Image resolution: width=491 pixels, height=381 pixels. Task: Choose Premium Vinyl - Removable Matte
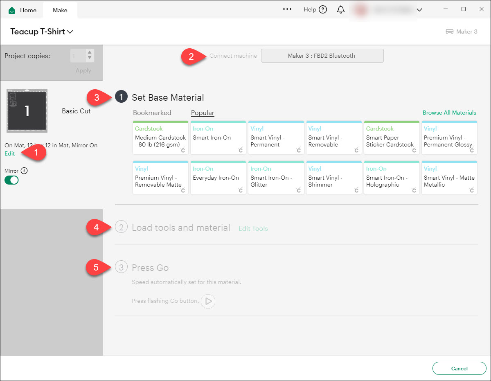[161, 178]
